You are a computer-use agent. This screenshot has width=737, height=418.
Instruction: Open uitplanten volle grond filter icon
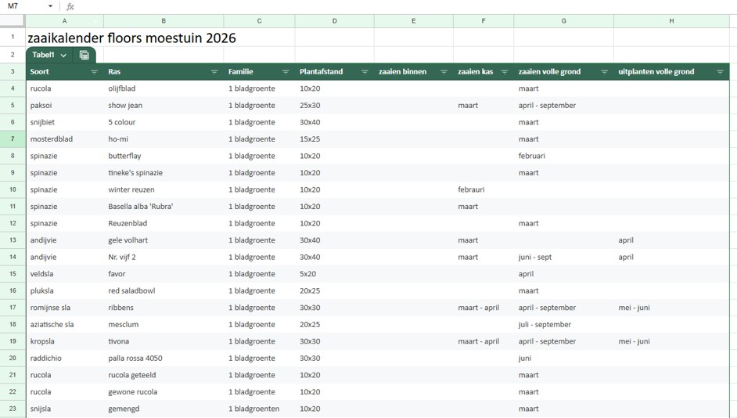[720, 72]
